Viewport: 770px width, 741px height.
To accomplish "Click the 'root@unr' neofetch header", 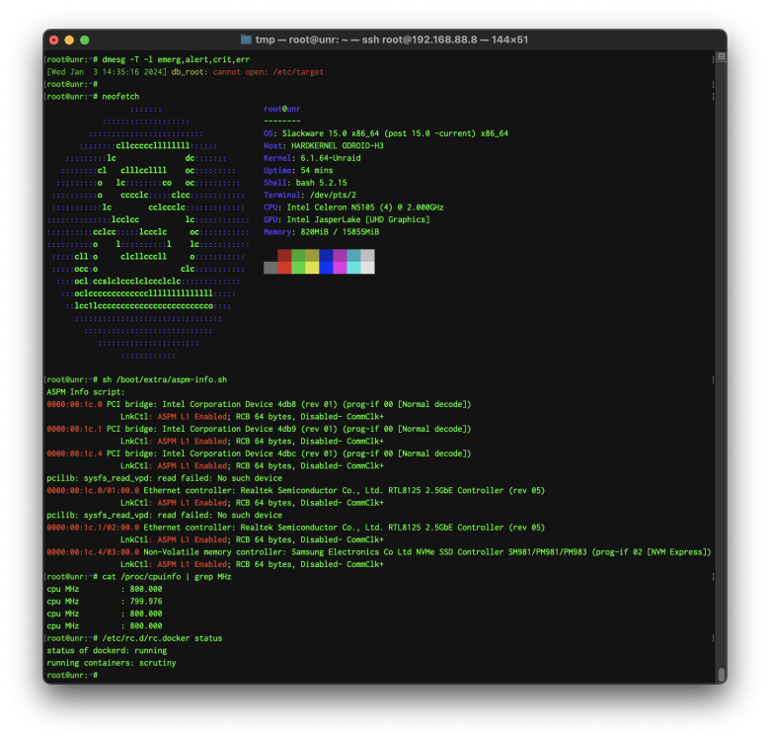I will pyautogui.click(x=282, y=109).
